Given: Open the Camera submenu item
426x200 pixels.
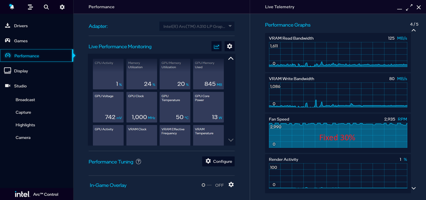Looking at the screenshot, I should (x=23, y=137).
